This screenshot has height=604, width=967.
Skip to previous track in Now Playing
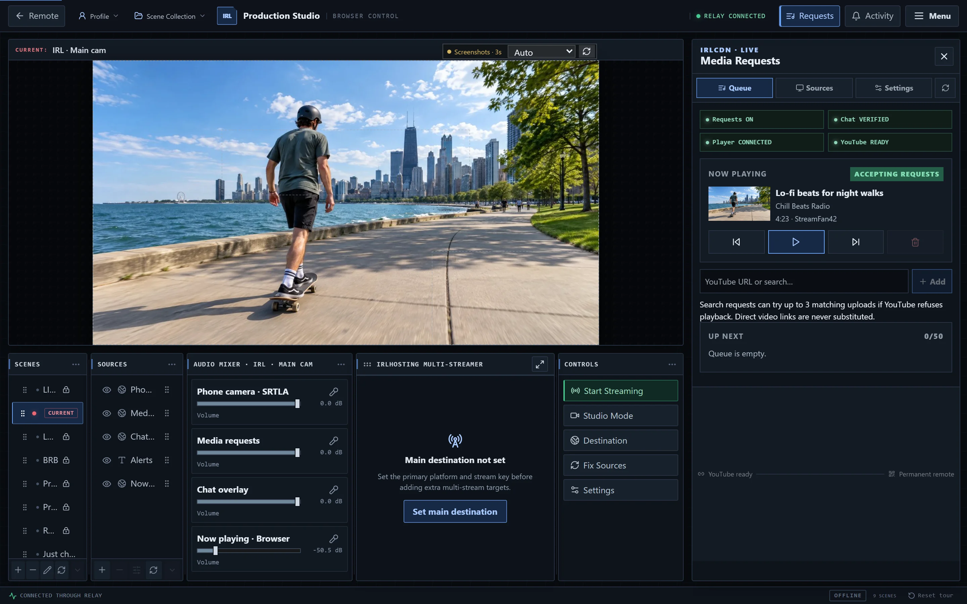(736, 242)
